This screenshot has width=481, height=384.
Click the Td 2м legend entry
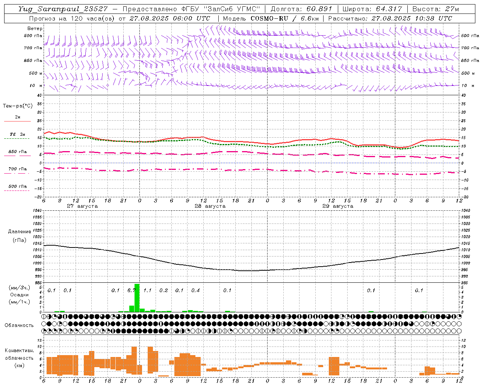(x=17, y=134)
